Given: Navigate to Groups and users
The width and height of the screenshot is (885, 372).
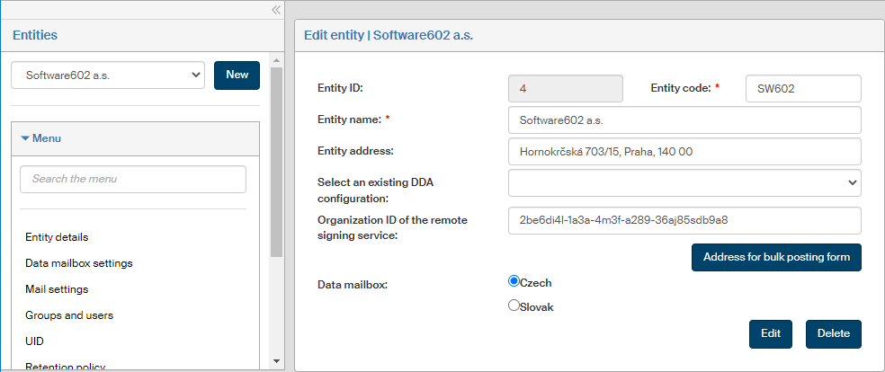Looking at the screenshot, I should (x=69, y=315).
